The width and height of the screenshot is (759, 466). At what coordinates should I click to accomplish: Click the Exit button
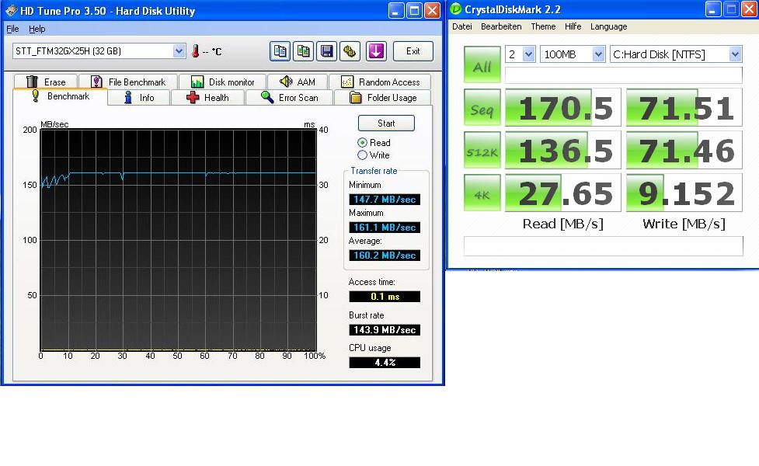[x=413, y=51]
